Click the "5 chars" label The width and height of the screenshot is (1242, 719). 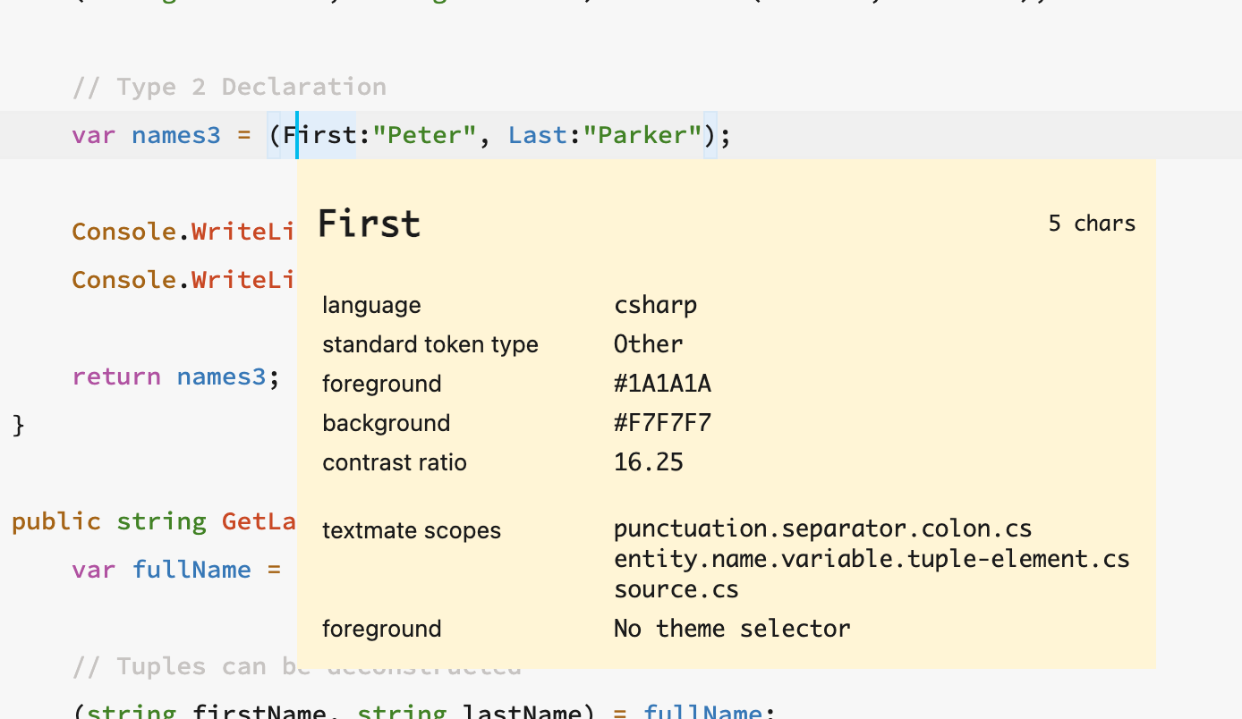(x=1091, y=224)
